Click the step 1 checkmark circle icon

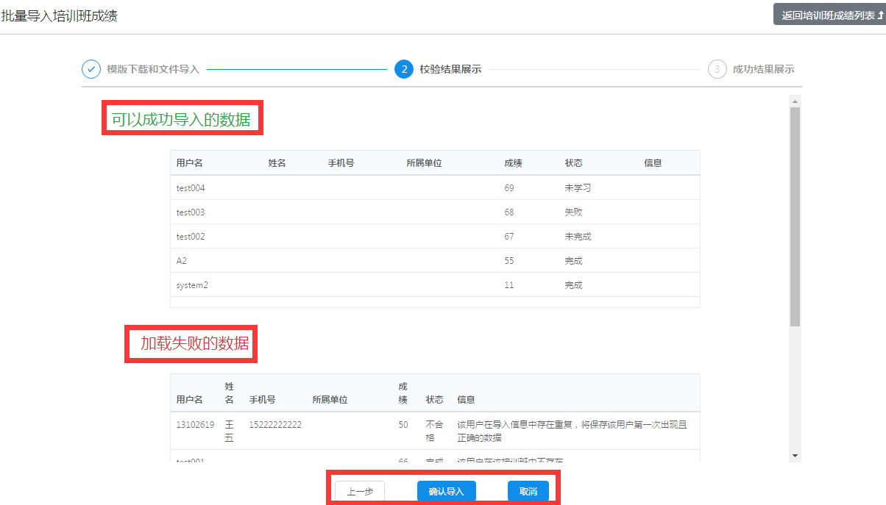pos(91,69)
